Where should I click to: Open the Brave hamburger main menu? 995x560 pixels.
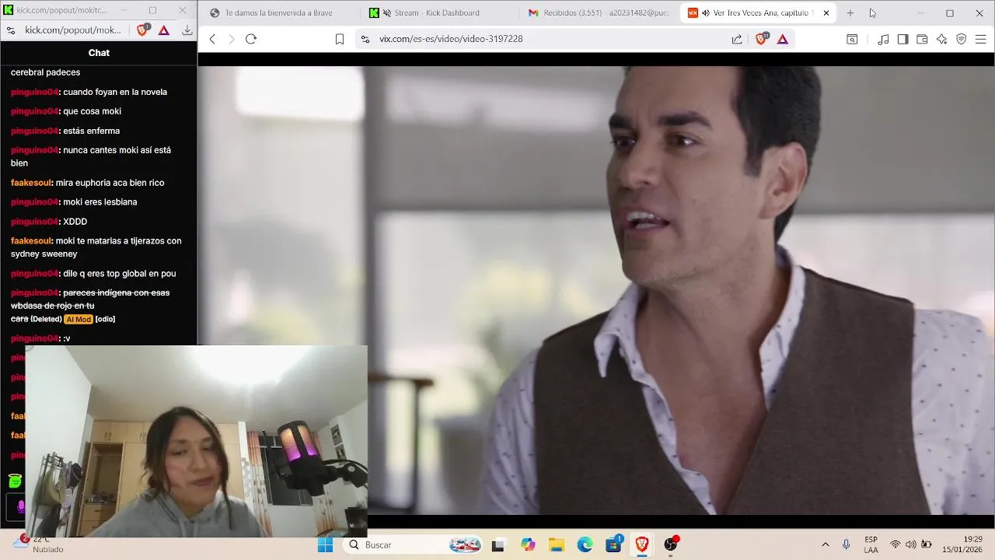click(x=981, y=39)
